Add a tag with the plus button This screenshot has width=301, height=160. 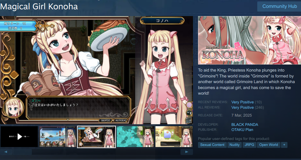tap(284, 145)
